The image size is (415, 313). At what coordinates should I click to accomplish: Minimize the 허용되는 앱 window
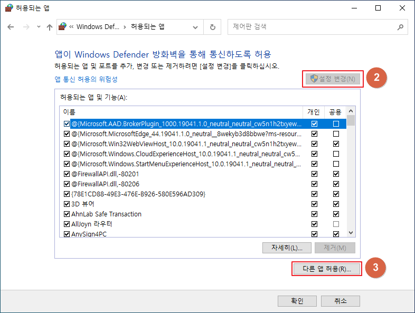pos(354,8)
